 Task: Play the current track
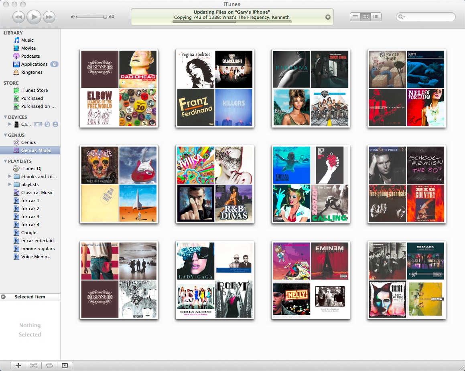click(34, 17)
